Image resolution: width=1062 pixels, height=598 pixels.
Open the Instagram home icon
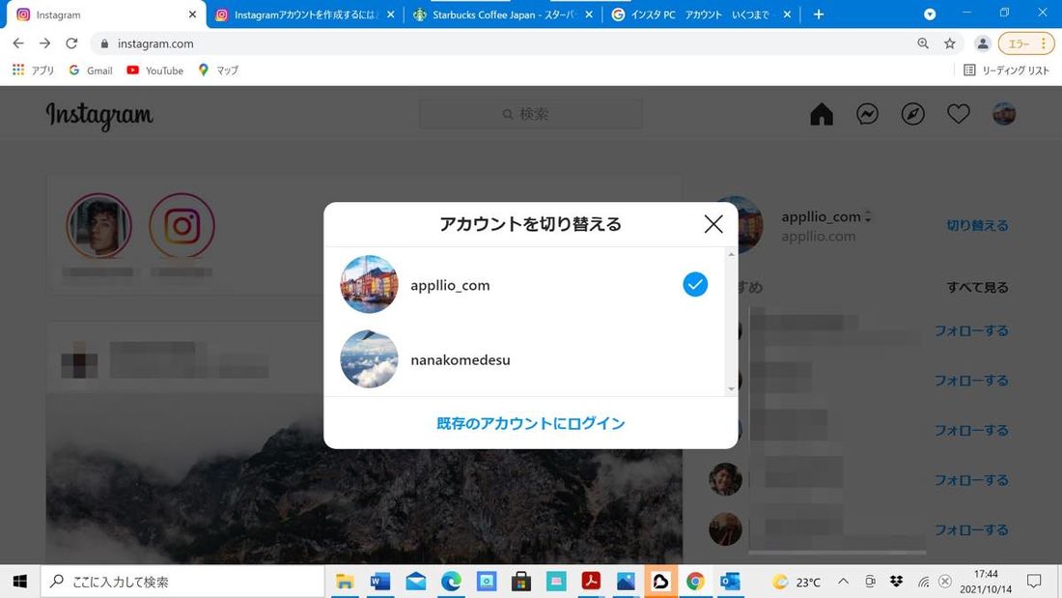[x=821, y=114]
